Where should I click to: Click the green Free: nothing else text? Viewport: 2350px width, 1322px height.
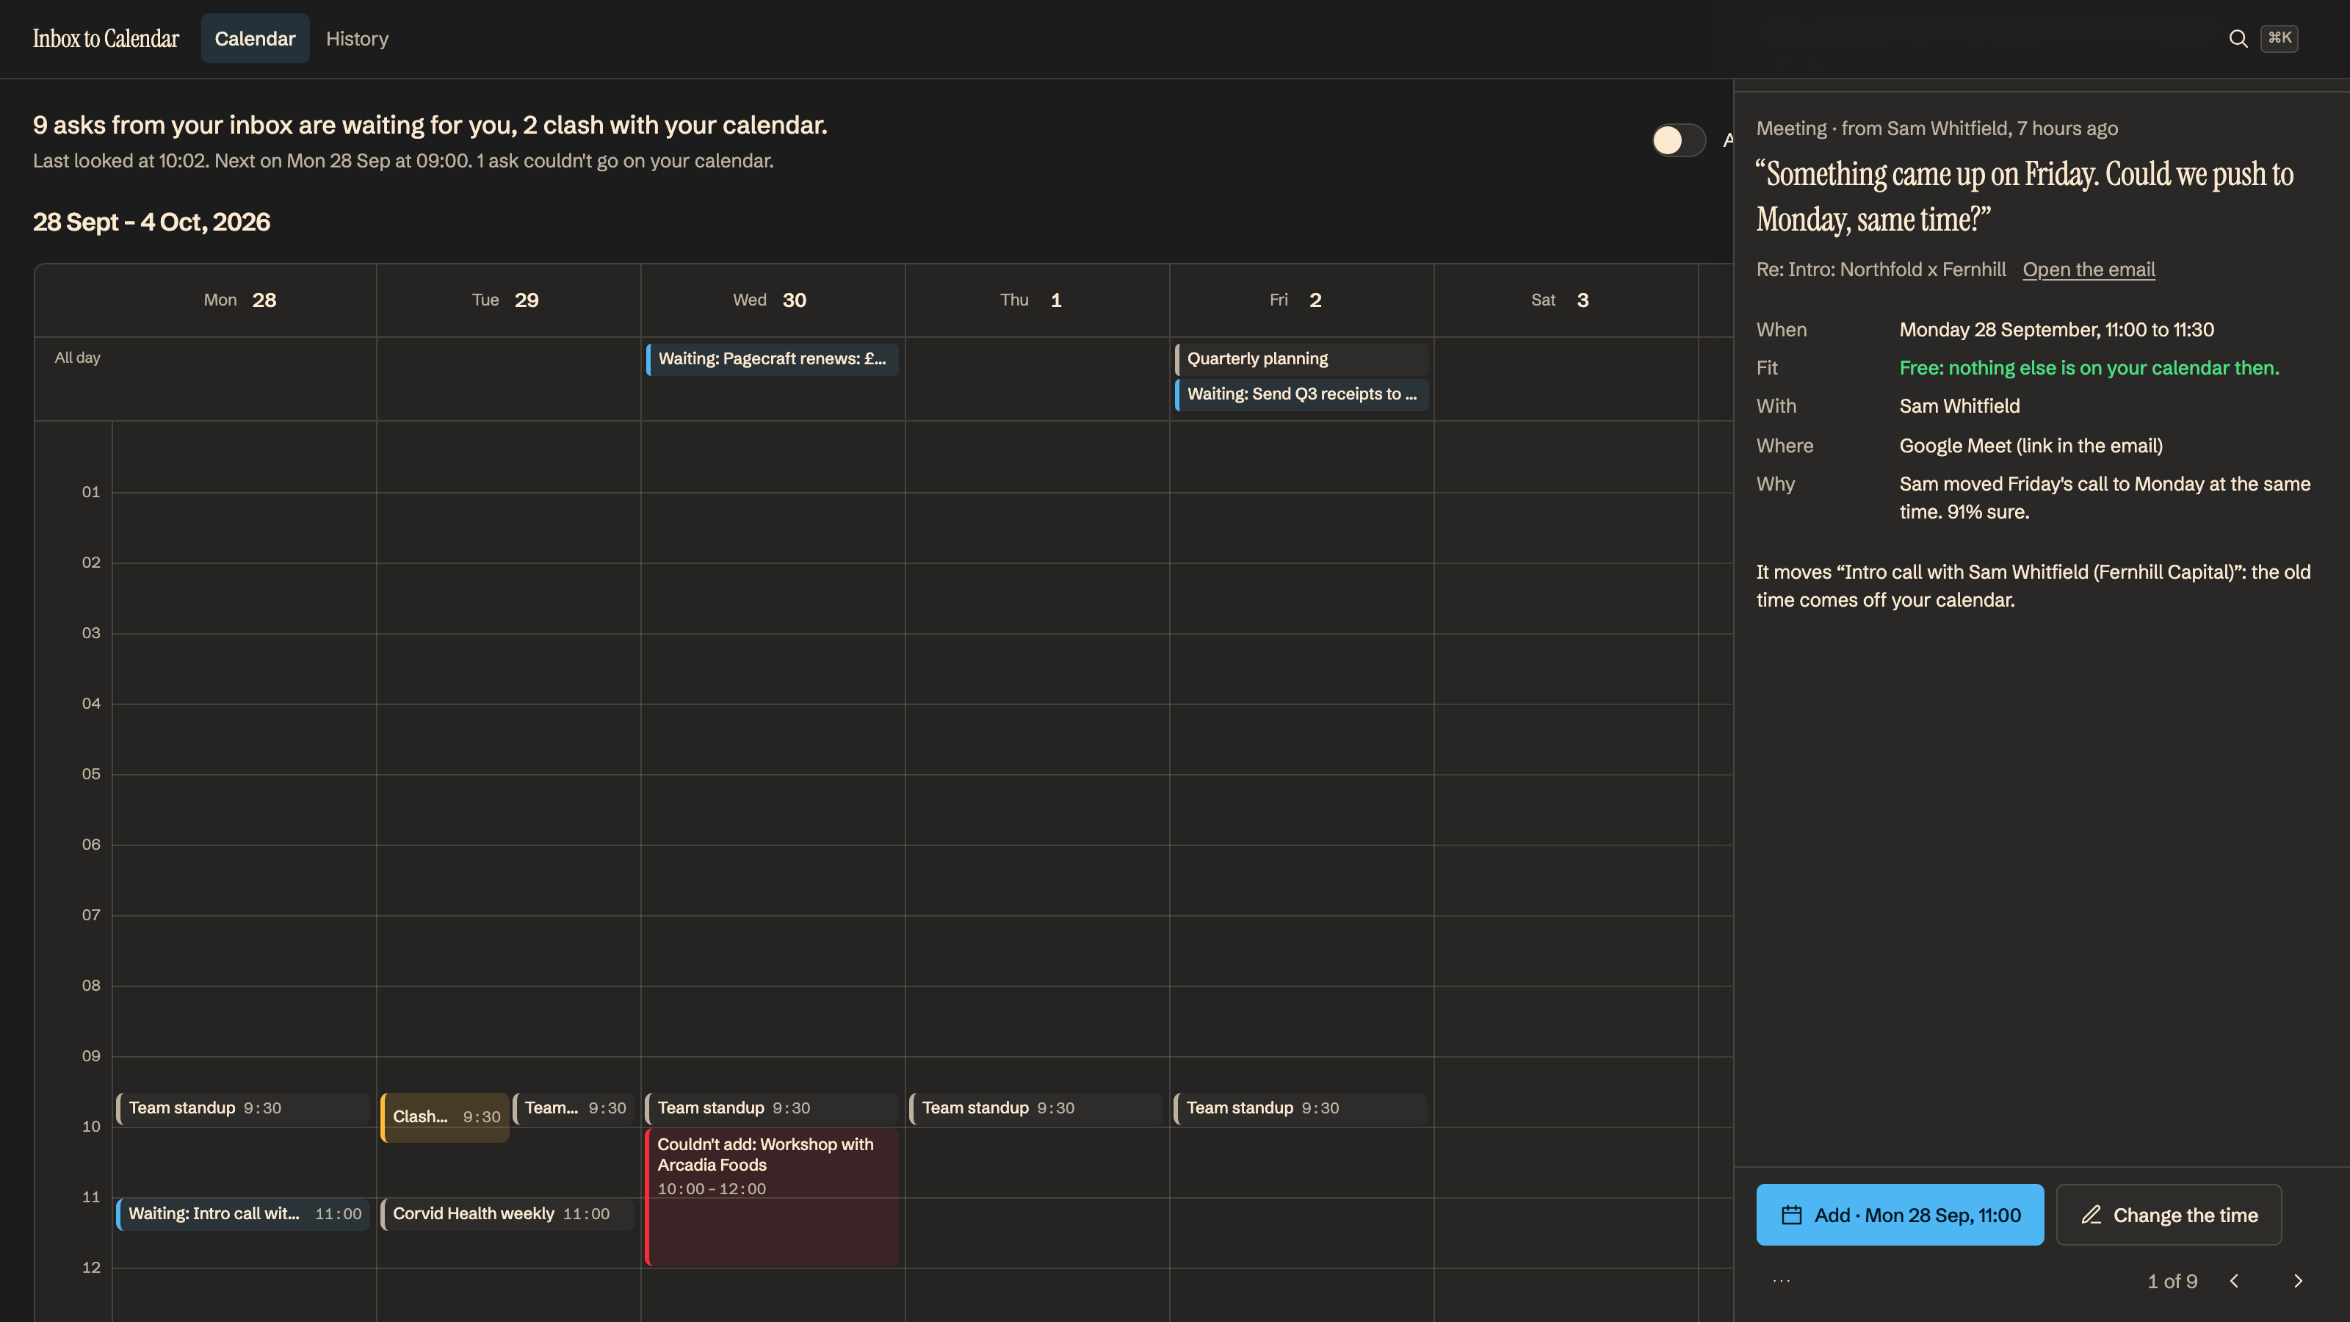click(2089, 368)
